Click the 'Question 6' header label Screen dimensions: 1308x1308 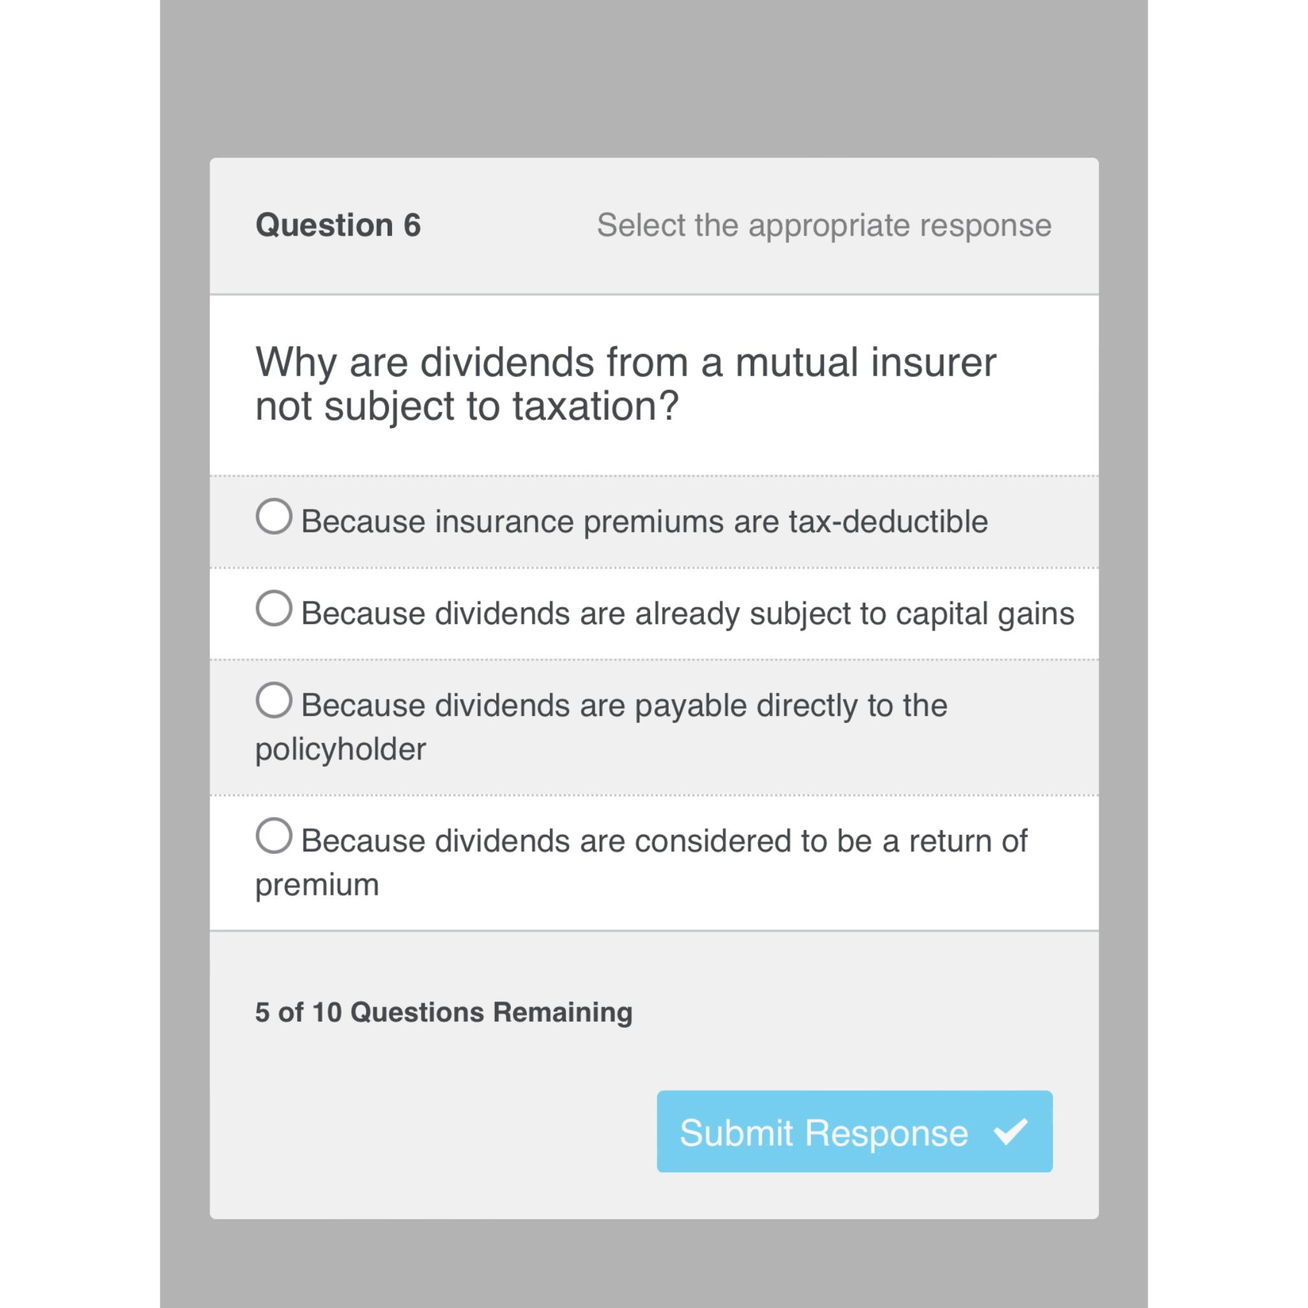pyautogui.click(x=338, y=224)
